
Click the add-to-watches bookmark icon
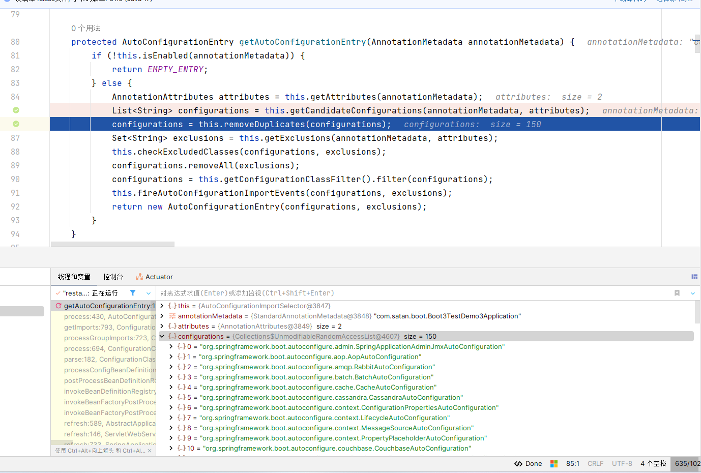[677, 293]
